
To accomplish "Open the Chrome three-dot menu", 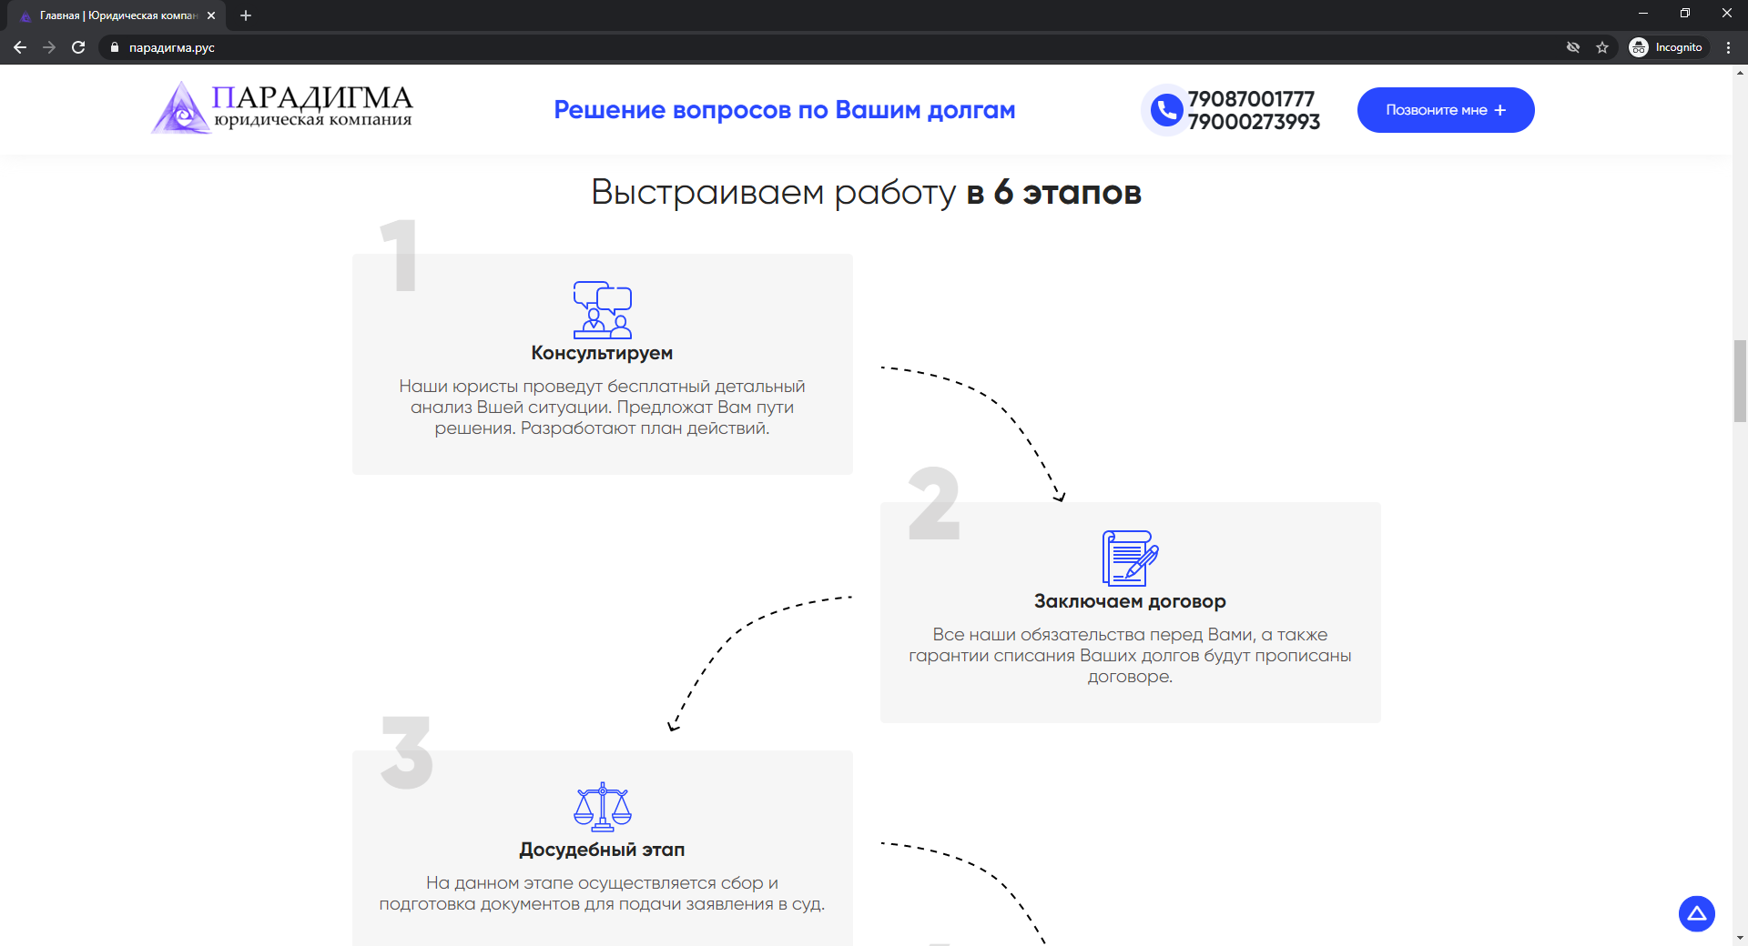I will click(1728, 47).
